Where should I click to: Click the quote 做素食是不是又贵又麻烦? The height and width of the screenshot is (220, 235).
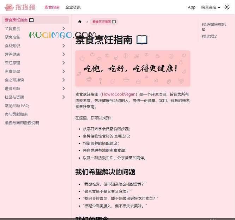coord(107,191)
